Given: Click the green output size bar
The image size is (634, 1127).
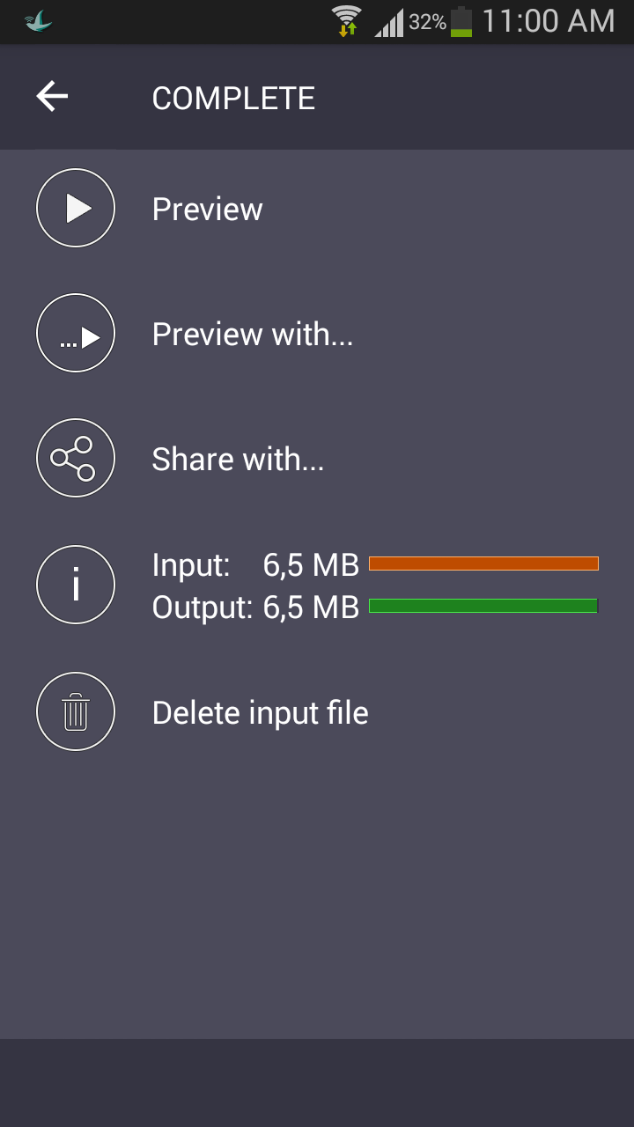Looking at the screenshot, I should [483, 606].
